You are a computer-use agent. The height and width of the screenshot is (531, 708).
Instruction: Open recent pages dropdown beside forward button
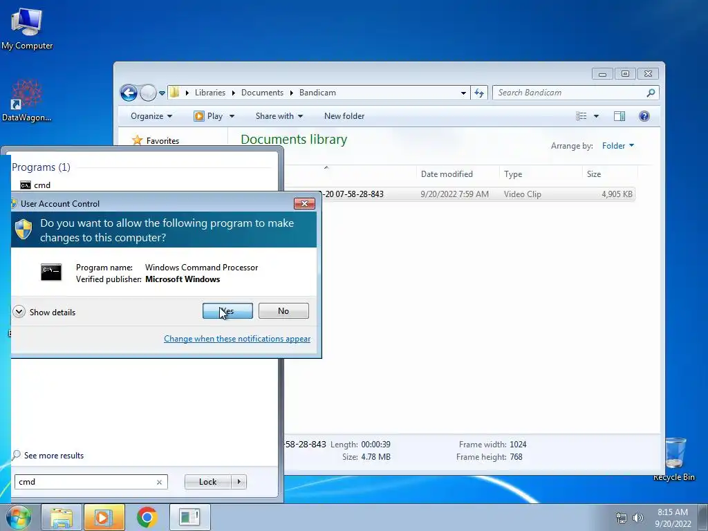pyautogui.click(x=162, y=93)
